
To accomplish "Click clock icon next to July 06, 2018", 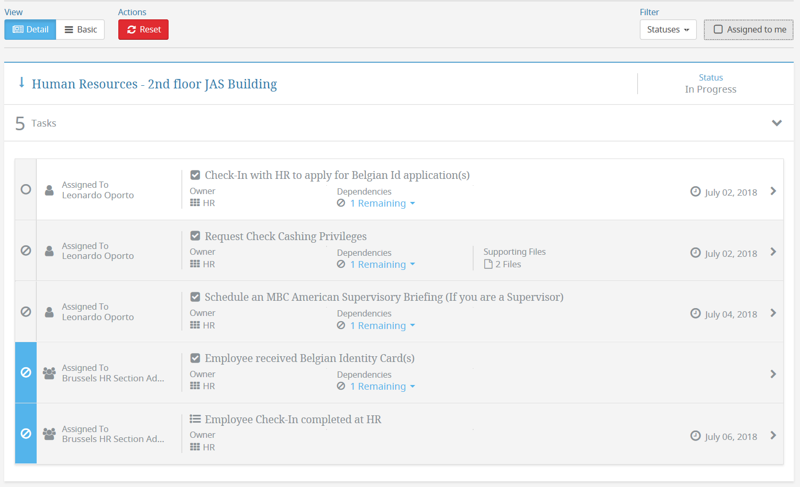I will tap(695, 436).
